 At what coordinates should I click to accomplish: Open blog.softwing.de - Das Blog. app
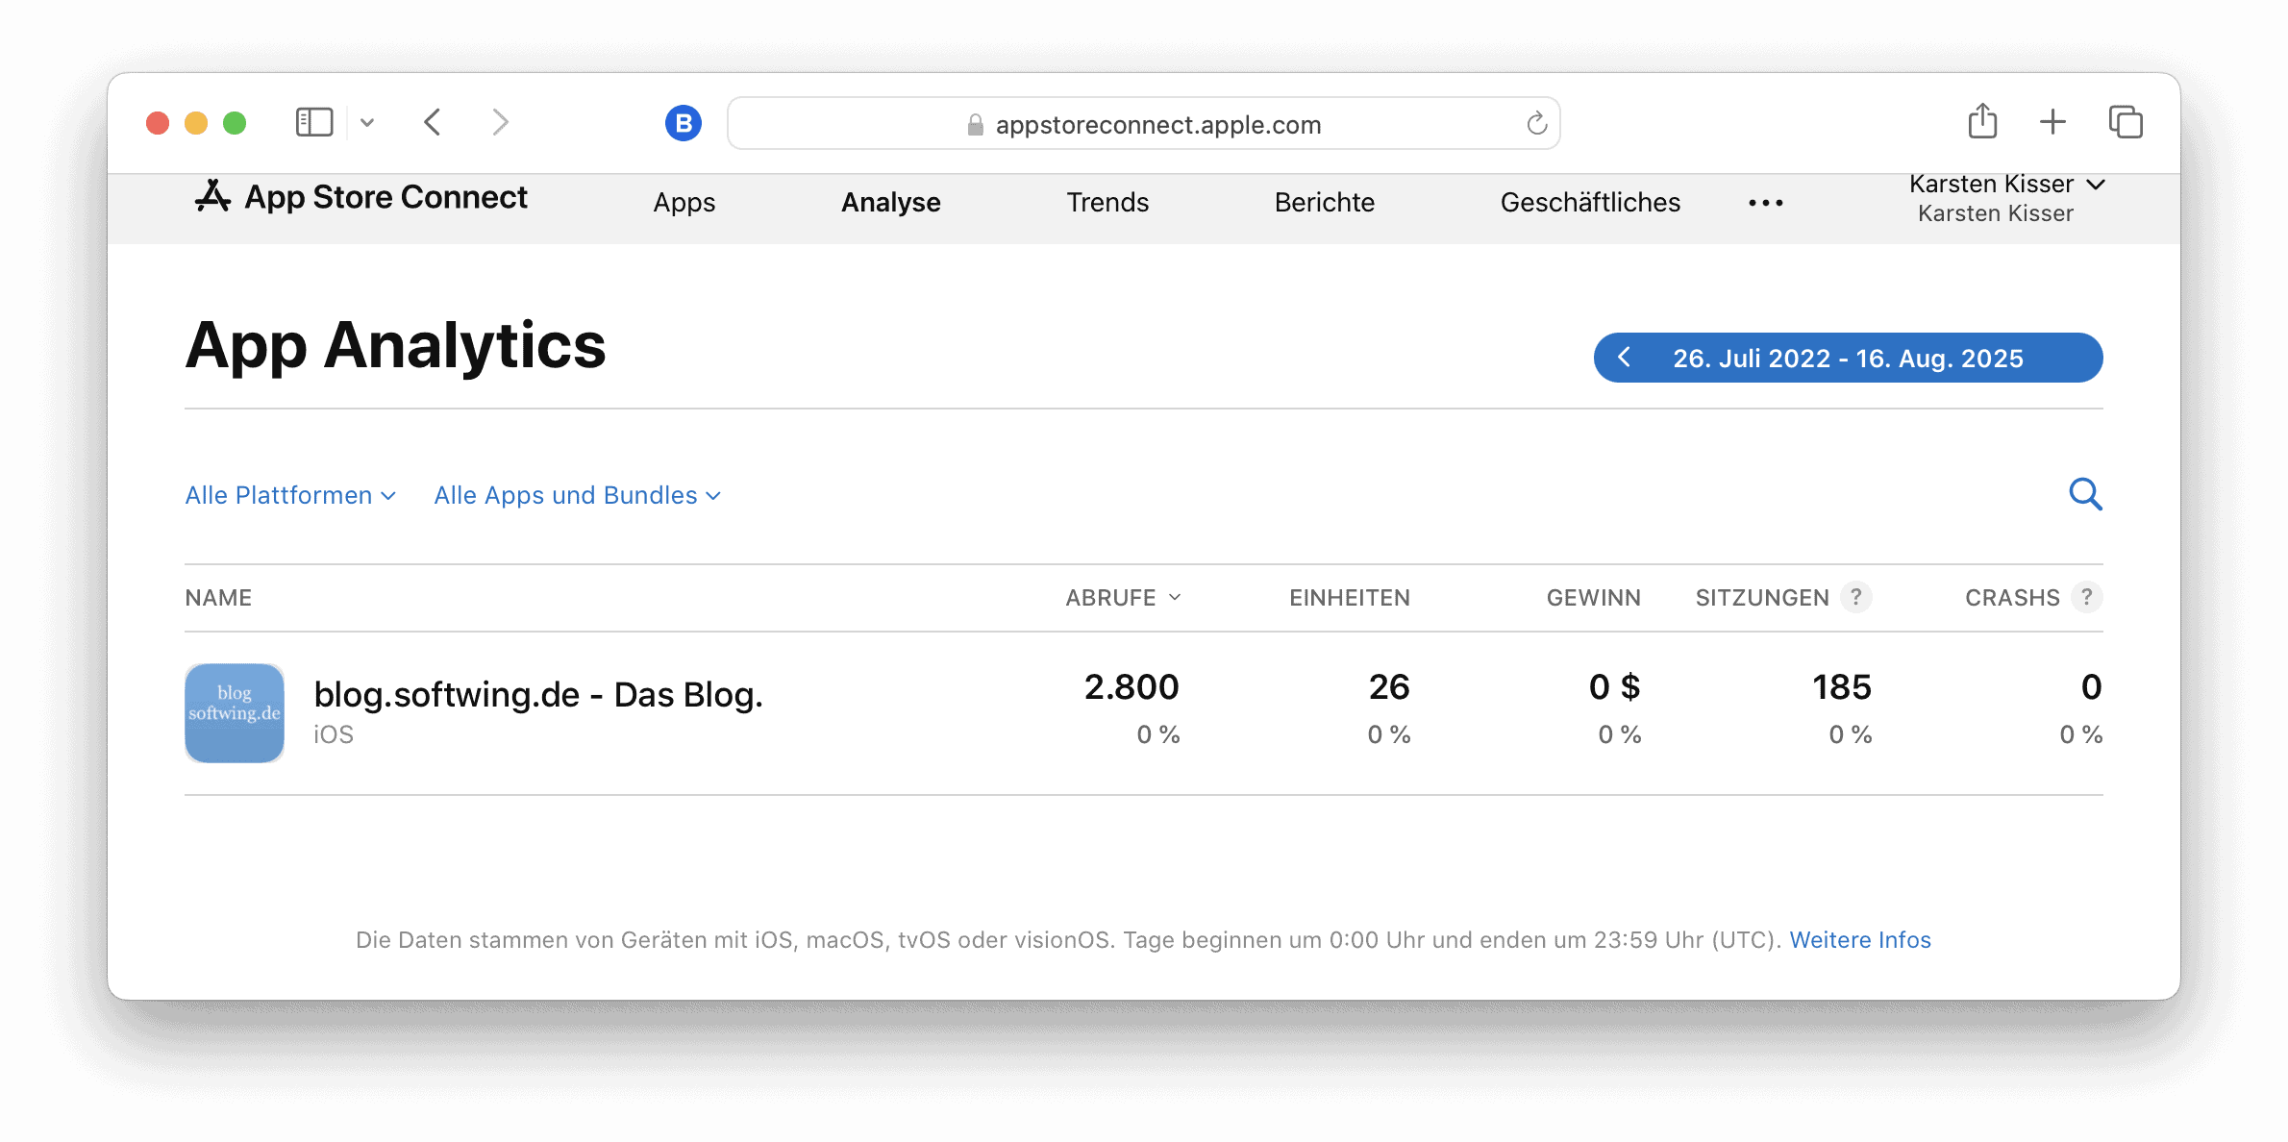tap(538, 694)
